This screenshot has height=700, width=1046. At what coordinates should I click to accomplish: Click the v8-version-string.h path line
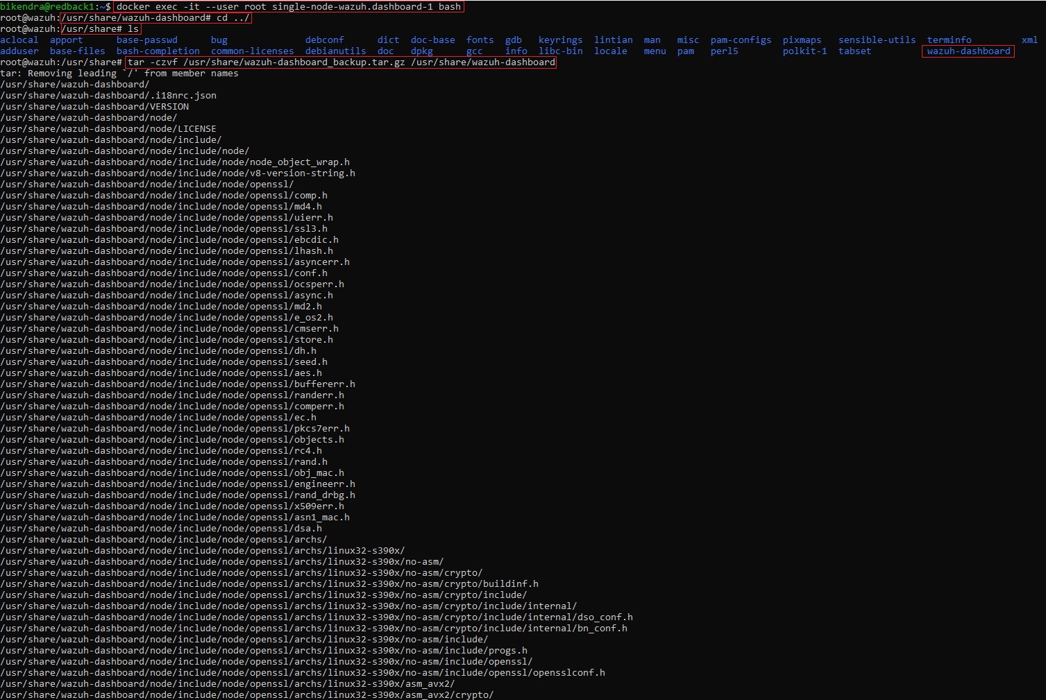pos(178,173)
